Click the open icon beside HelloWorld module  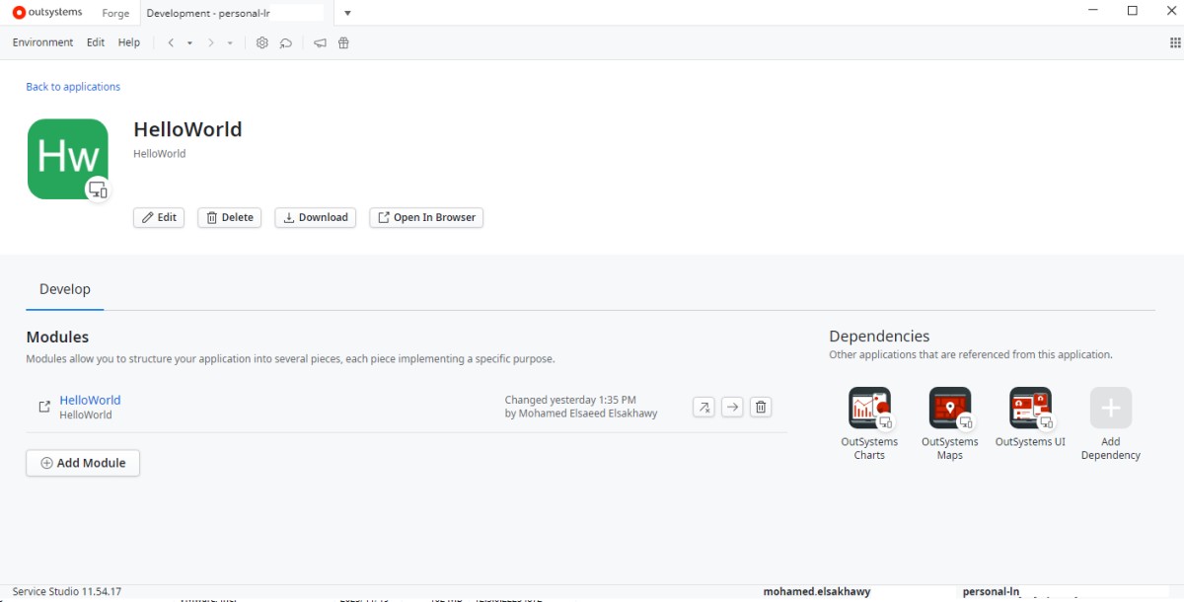44,407
